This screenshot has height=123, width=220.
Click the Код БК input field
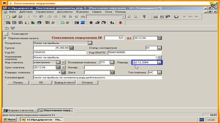pyautogui.click(x=59, y=52)
